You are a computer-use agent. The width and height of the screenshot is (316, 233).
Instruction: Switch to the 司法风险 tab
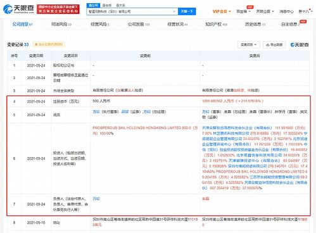[x=61, y=24]
